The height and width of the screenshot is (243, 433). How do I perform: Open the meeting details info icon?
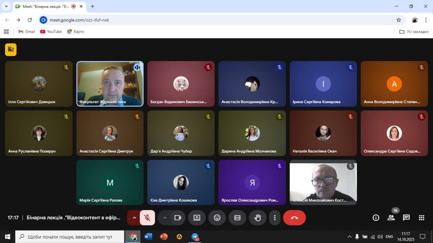coord(376,218)
